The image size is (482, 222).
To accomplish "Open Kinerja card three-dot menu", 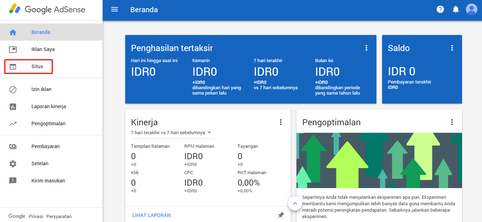I will click(281, 122).
